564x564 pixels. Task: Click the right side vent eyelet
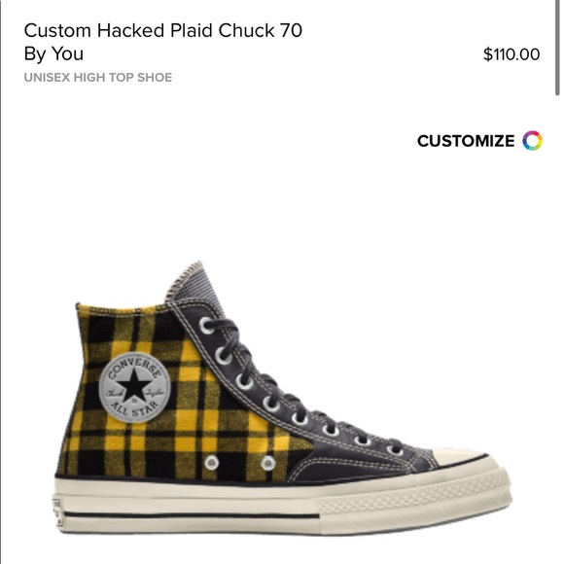[268, 463]
